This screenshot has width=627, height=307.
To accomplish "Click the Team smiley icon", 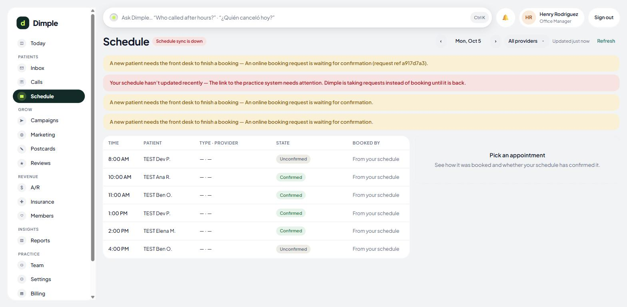I will [22, 265].
